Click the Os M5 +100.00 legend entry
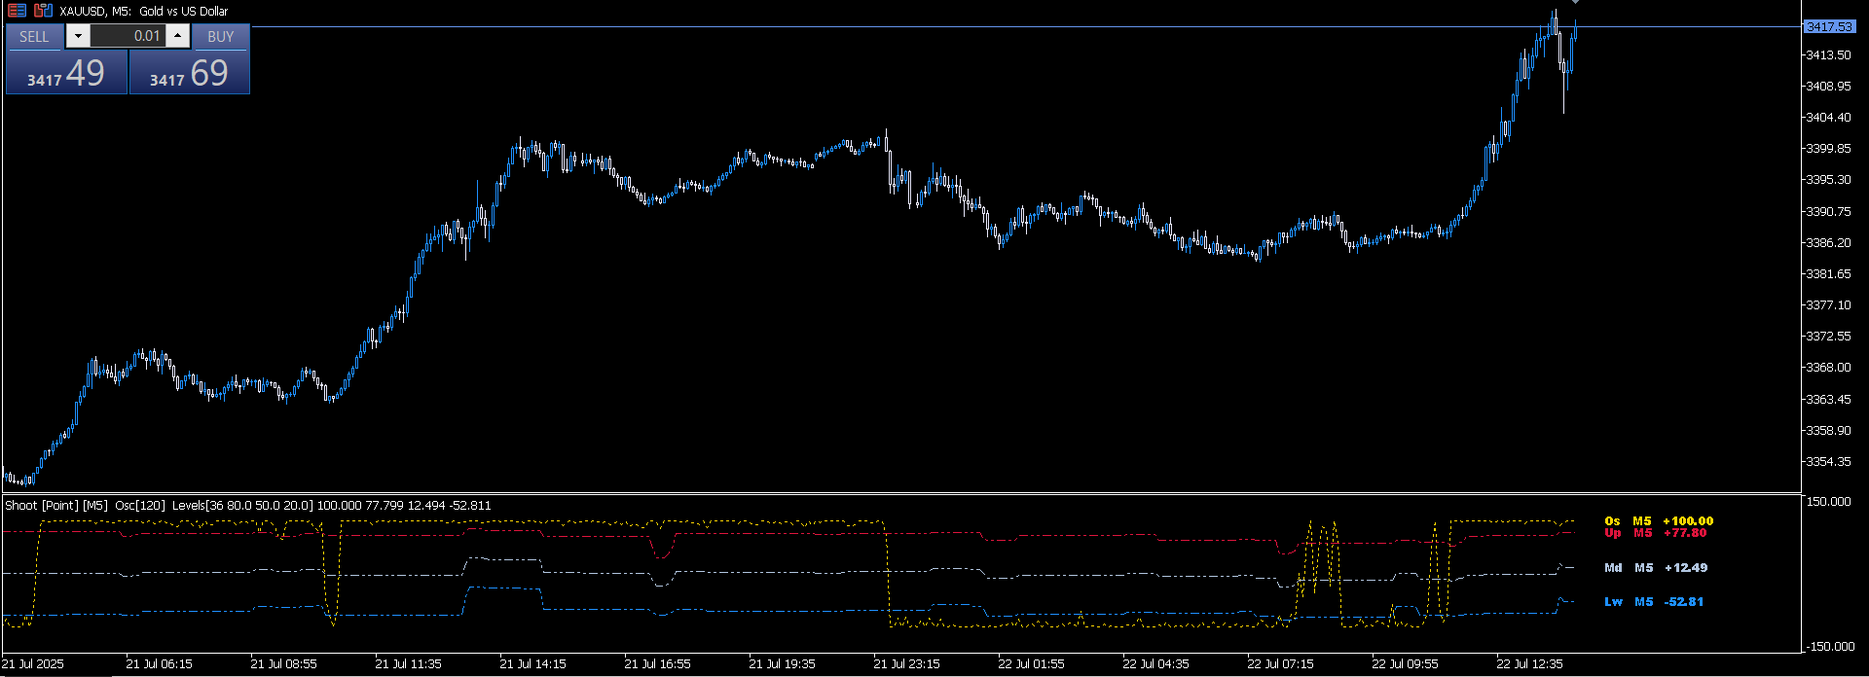The width and height of the screenshot is (1869, 677). (x=1659, y=520)
